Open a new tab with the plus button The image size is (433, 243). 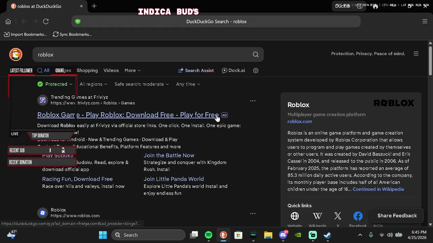point(94,6)
